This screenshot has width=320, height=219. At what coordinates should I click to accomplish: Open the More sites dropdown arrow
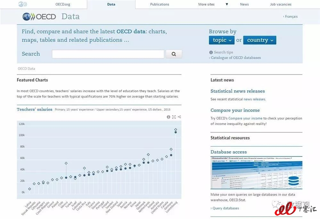pos(227,4)
